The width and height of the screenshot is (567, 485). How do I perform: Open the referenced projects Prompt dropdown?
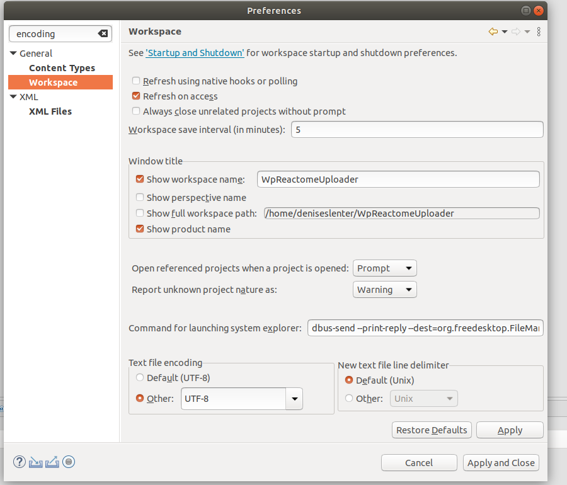(x=385, y=268)
